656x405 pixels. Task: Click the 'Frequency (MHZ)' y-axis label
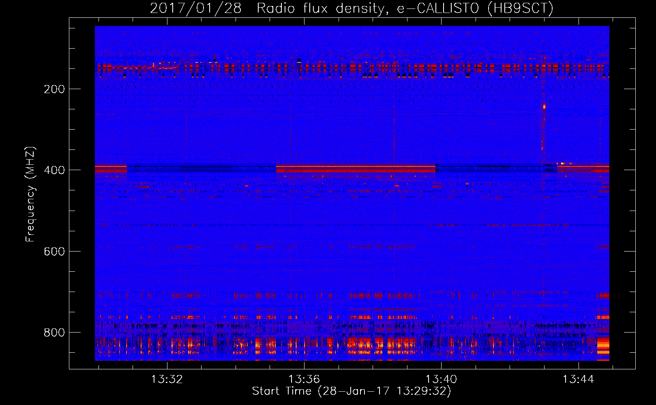coord(30,194)
